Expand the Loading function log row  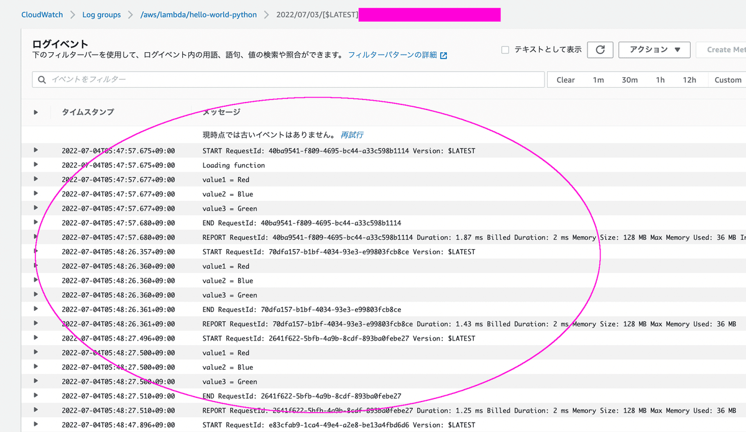pos(36,165)
